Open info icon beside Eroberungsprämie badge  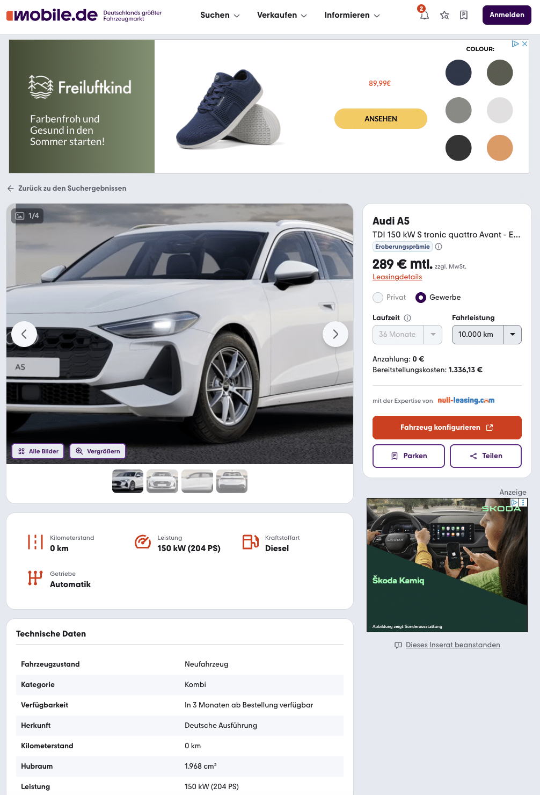click(x=439, y=247)
